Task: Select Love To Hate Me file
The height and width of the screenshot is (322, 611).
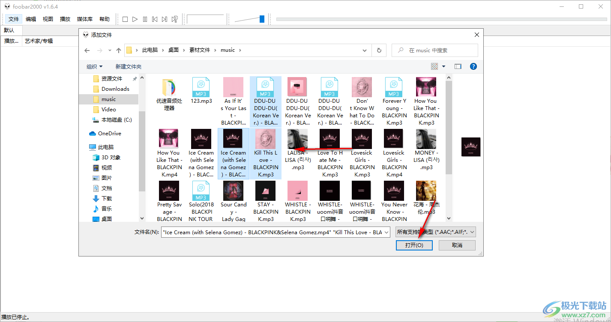Action: point(329,153)
